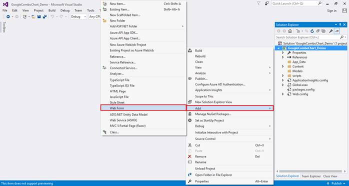
Task: Click the Save All toolbar icon
Action: click(x=44, y=16)
